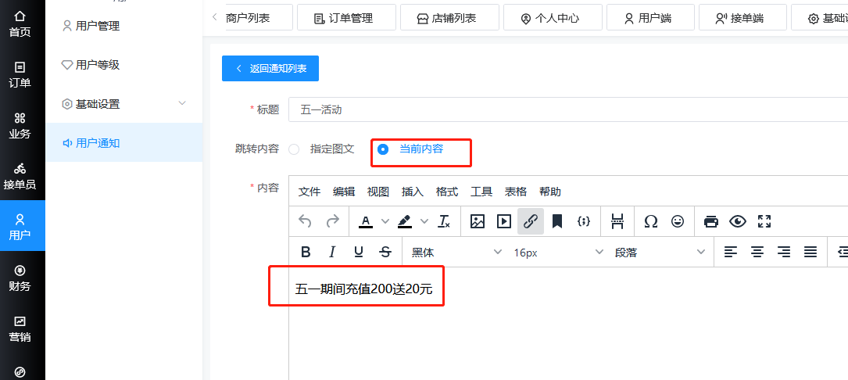Open the emoji picker smiley icon
This screenshot has width=848, height=380.
pos(678,220)
